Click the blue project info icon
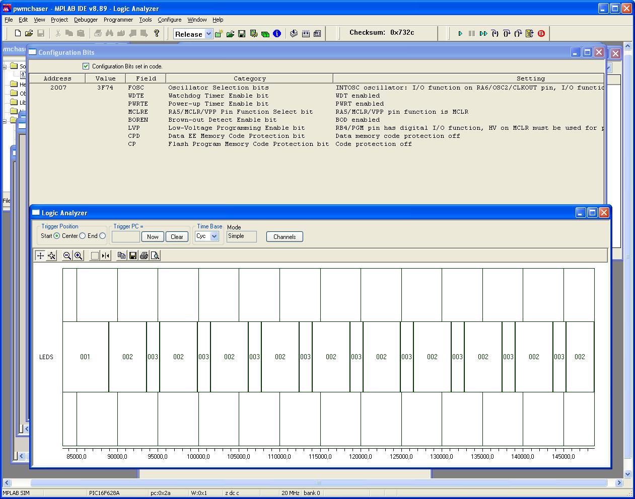This screenshot has width=635, height=499. click(276, 34)
